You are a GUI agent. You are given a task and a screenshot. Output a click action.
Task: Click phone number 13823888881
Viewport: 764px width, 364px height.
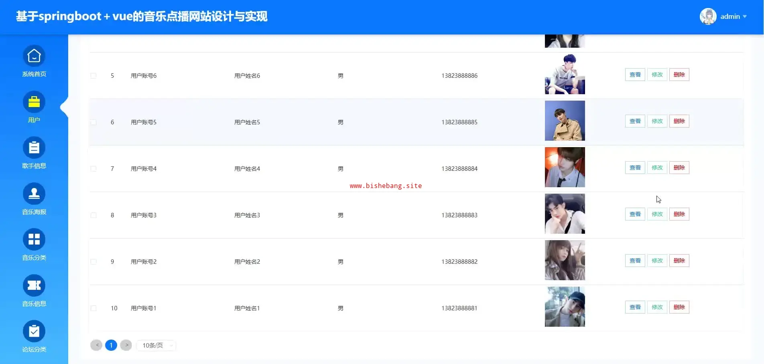pos(459,308)
